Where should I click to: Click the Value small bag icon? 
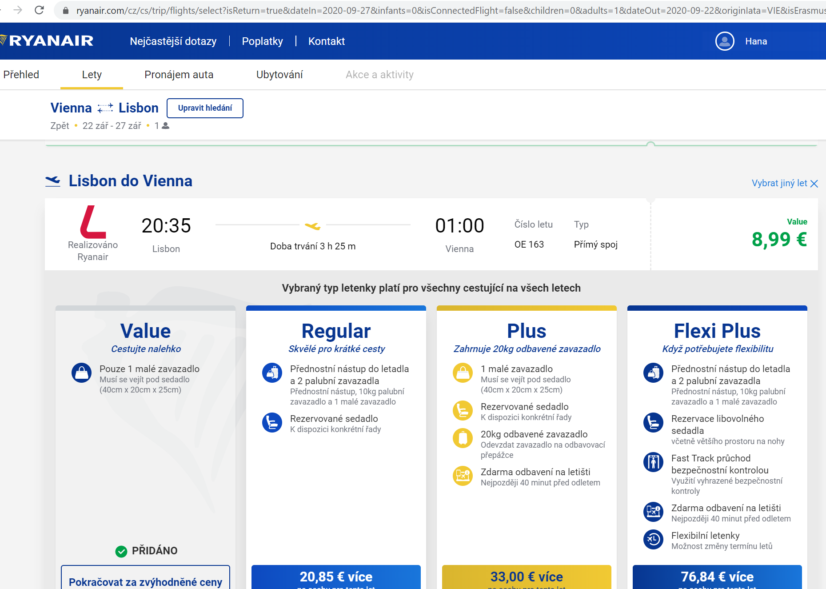click(82, 373)
